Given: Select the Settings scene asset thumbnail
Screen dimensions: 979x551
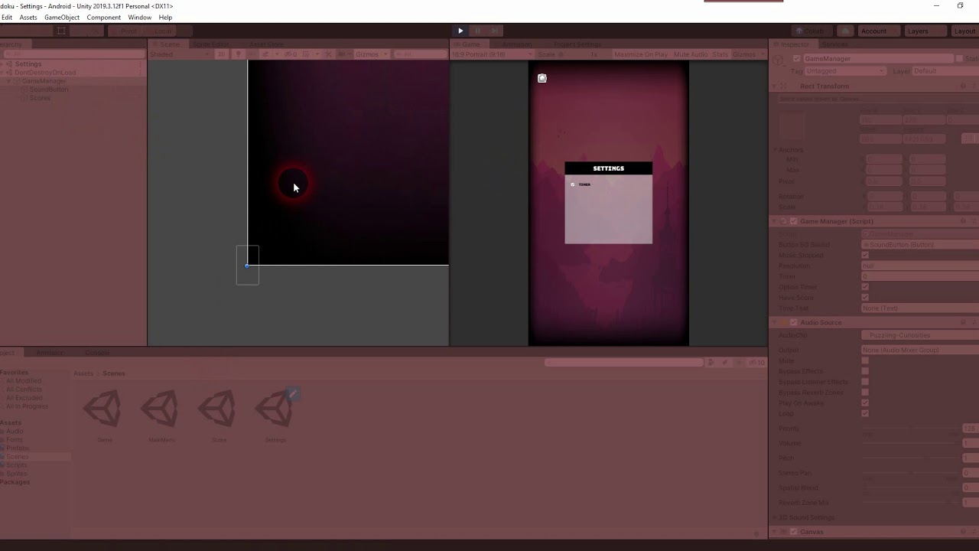Looking at the screenshot, I should pos(275,409).
